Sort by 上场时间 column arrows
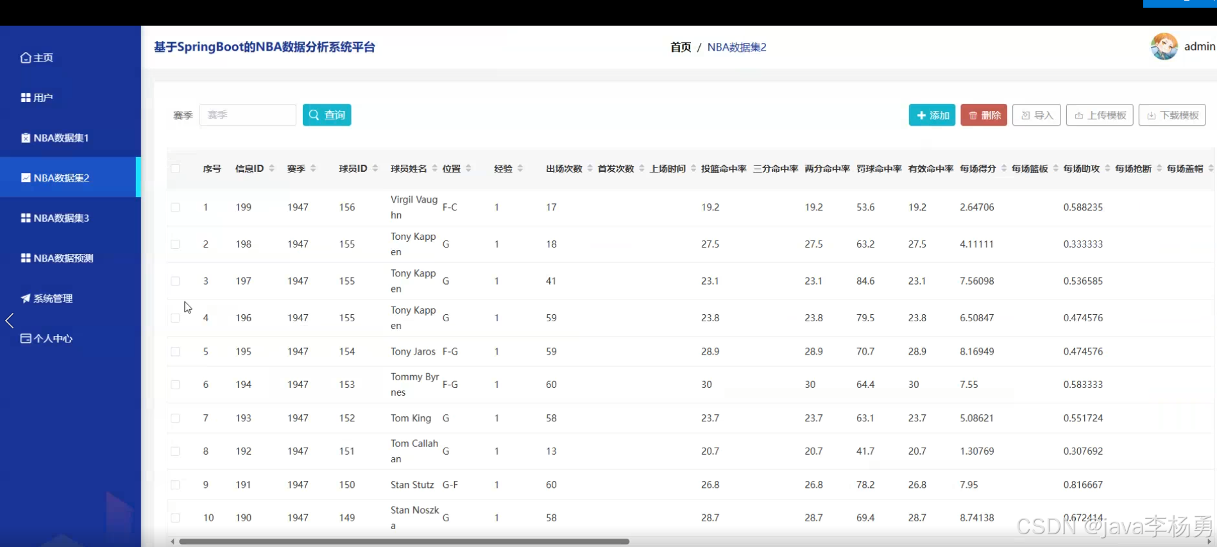Viewport: 1217px width, 547px height. 694,169
